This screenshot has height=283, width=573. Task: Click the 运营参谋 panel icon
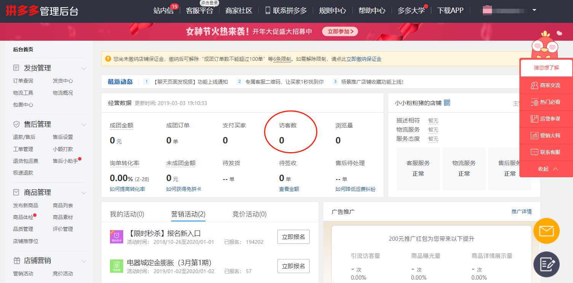[534, 119]
